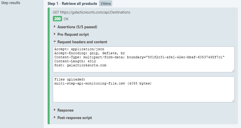Click the 316ms duration badge
The height and width of the screenshot is (128, 241).
105,3
